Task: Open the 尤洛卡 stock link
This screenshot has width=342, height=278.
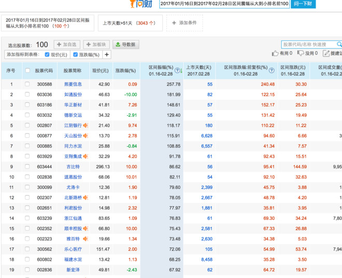Action: pos(73,187)
